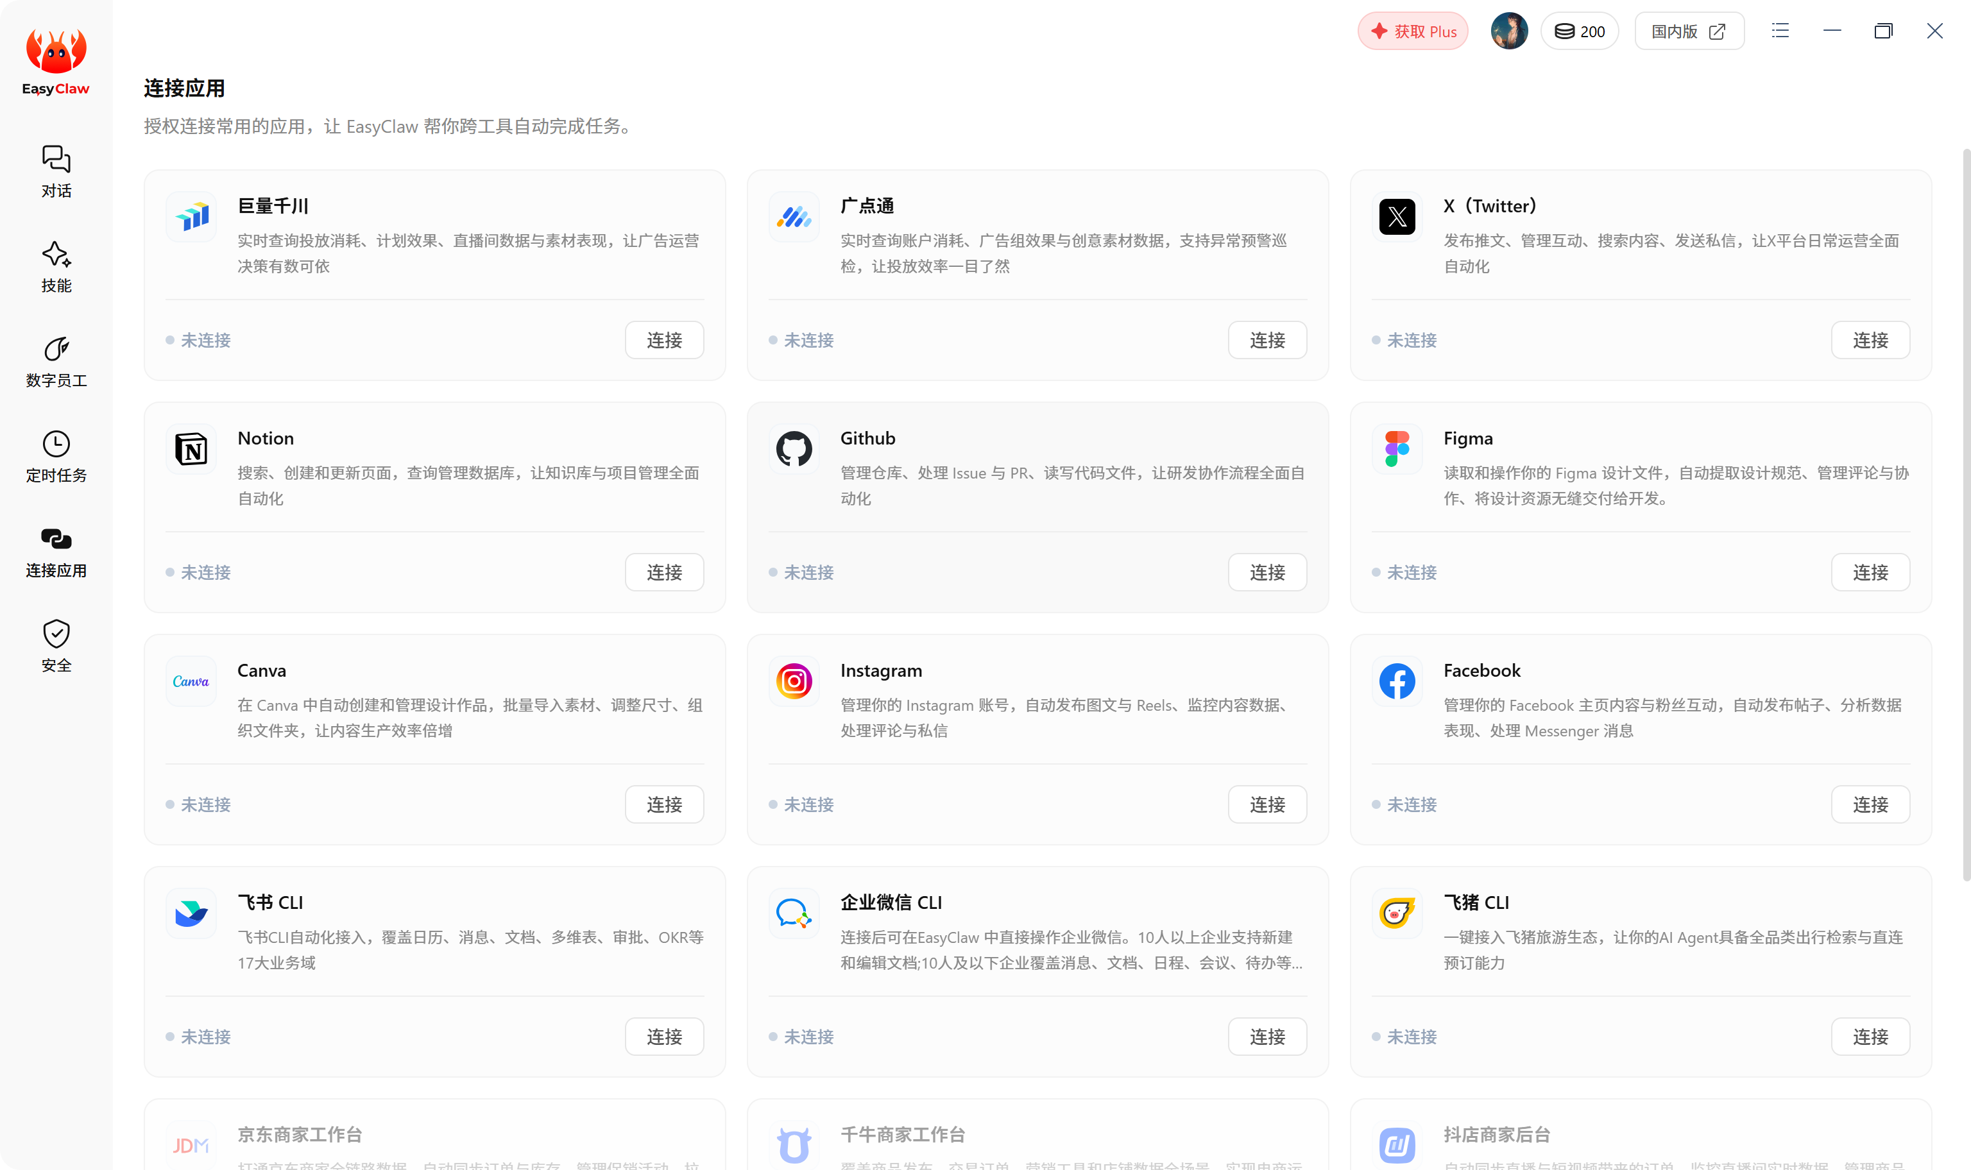This screenshot has width=1971, height=1170.
Task: Click the Facebook card title
Action: pos(1482,670)
